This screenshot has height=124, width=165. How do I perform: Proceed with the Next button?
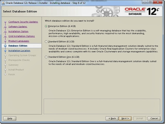click(125, 118)
